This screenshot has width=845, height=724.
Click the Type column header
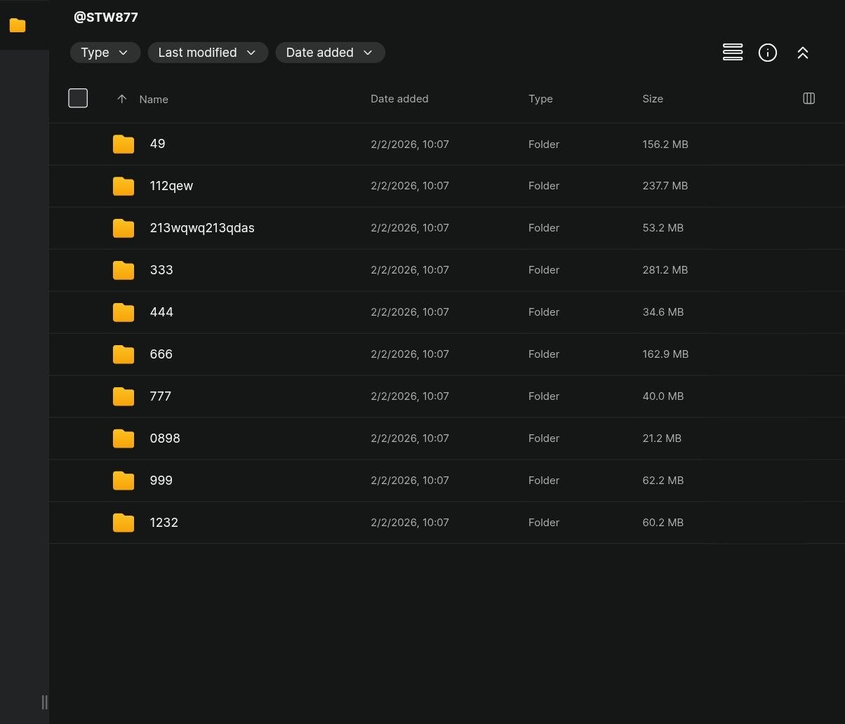540,99
